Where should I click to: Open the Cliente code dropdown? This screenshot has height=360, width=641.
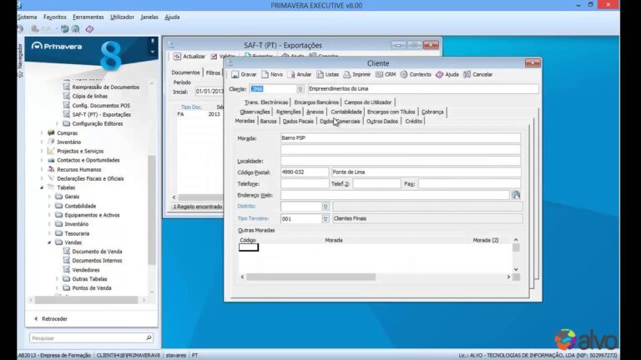click(x=300, y=89)
